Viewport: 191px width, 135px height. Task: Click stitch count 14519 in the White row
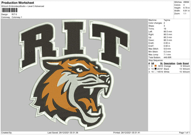coord(160,72)
